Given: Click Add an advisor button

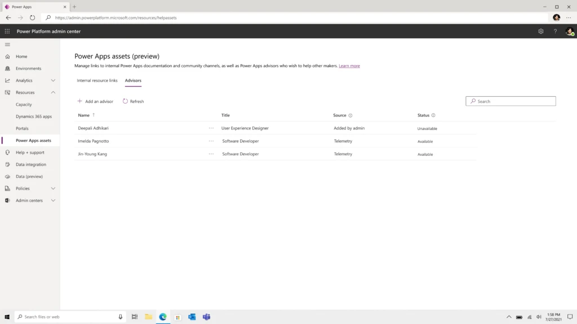Looking at the screenshot, I should click(x=95, y=101).
